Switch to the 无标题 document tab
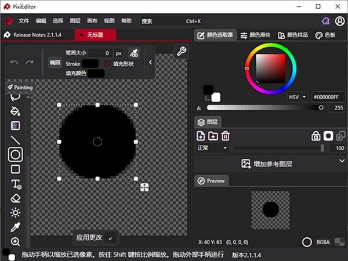 (x=96, y=35)
